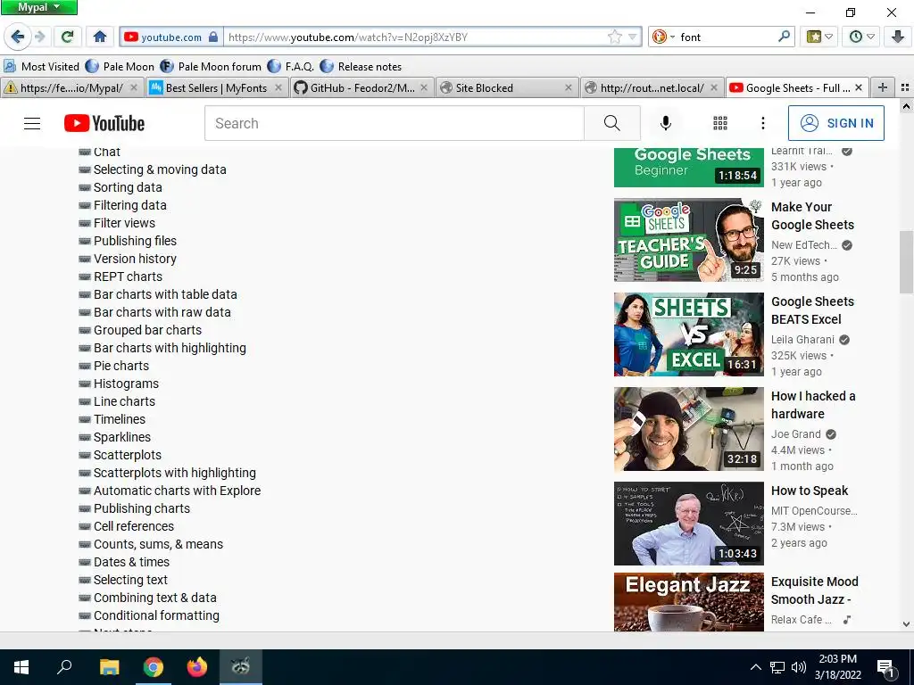Open the YouTube apps grid icon
This screenshot has width=914, height=685.
coord(720,123)
